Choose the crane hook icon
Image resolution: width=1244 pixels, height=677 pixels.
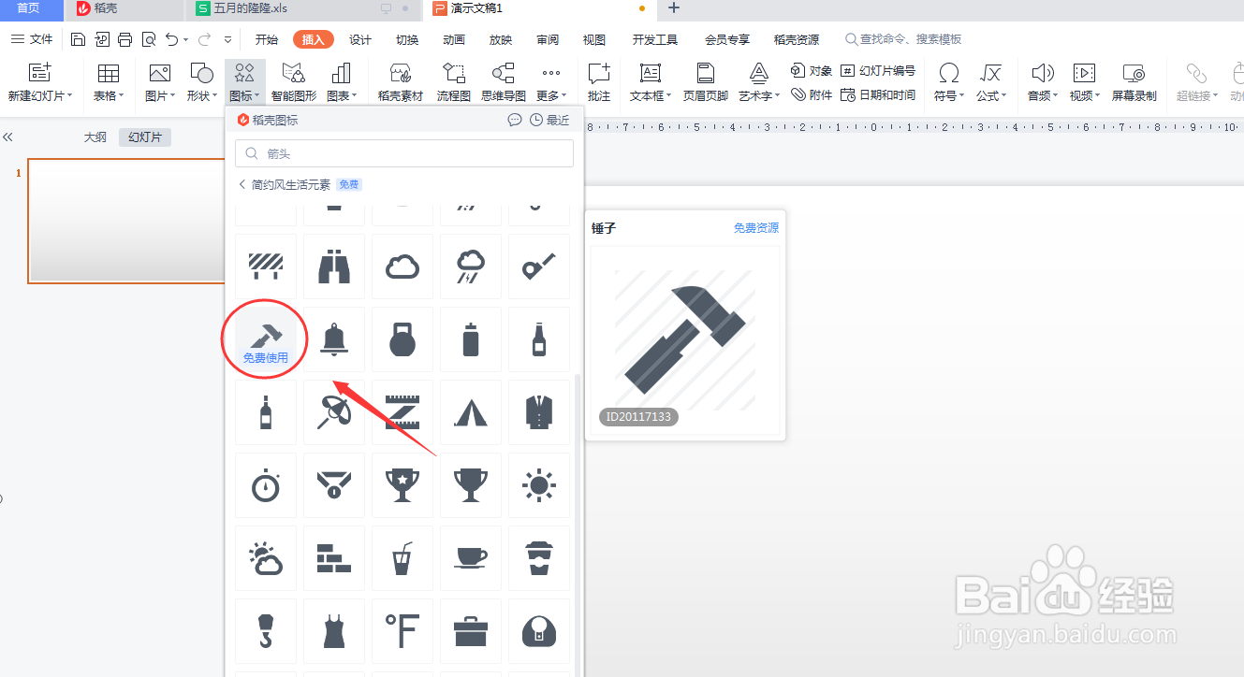pyautogui.click(x=266, y=630)
